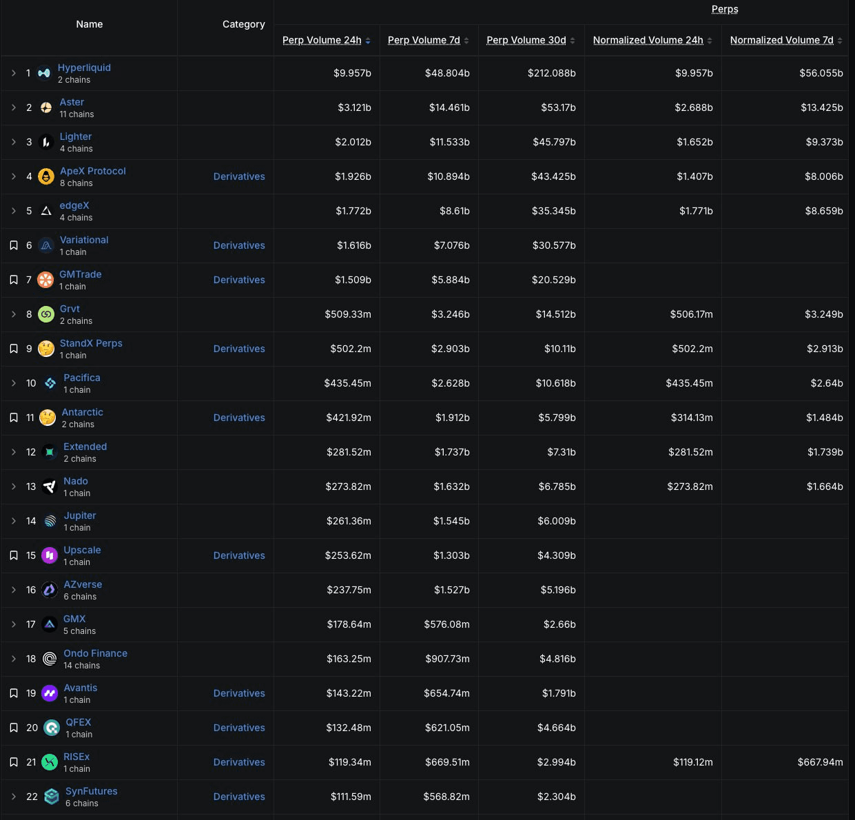Sort by Perp Volume 30d
This screenshot has height=820, width=855.
pos(530,40)
